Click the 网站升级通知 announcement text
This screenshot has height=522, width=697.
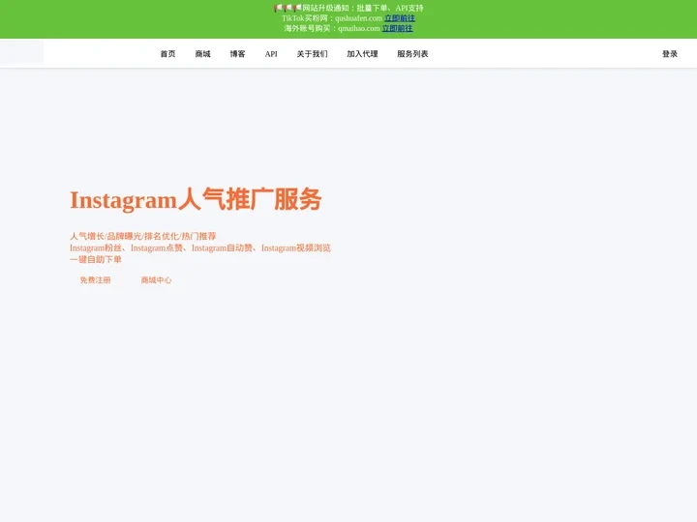tap(363, 8)
